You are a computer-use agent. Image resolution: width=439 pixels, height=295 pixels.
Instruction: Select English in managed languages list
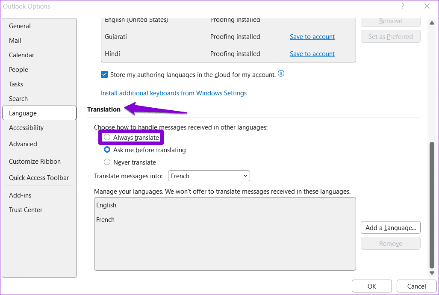225,205
